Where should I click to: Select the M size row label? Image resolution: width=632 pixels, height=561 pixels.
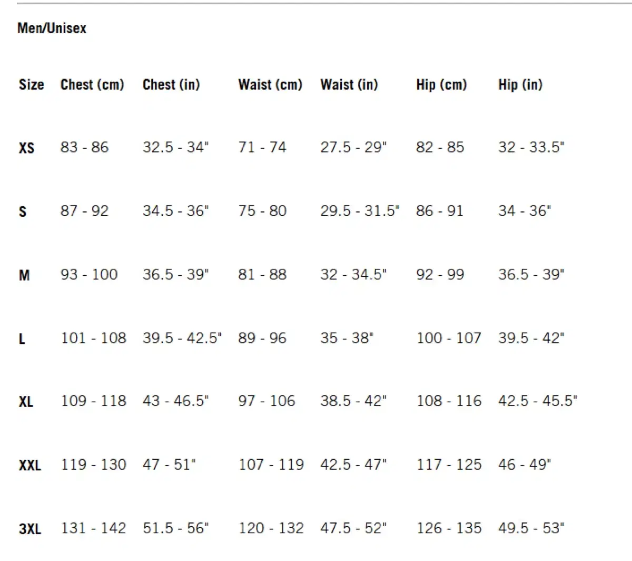tap(24, 275)
